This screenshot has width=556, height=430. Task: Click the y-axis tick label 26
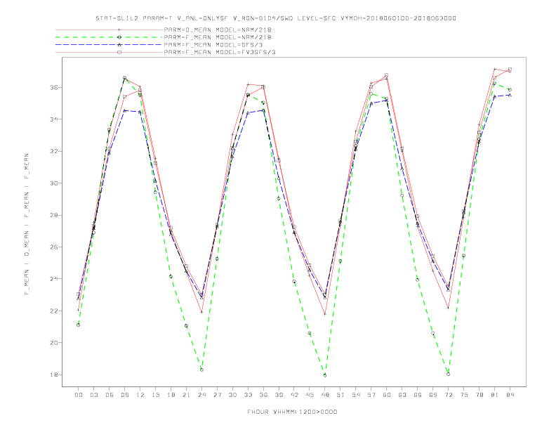[x=54, y=247]
